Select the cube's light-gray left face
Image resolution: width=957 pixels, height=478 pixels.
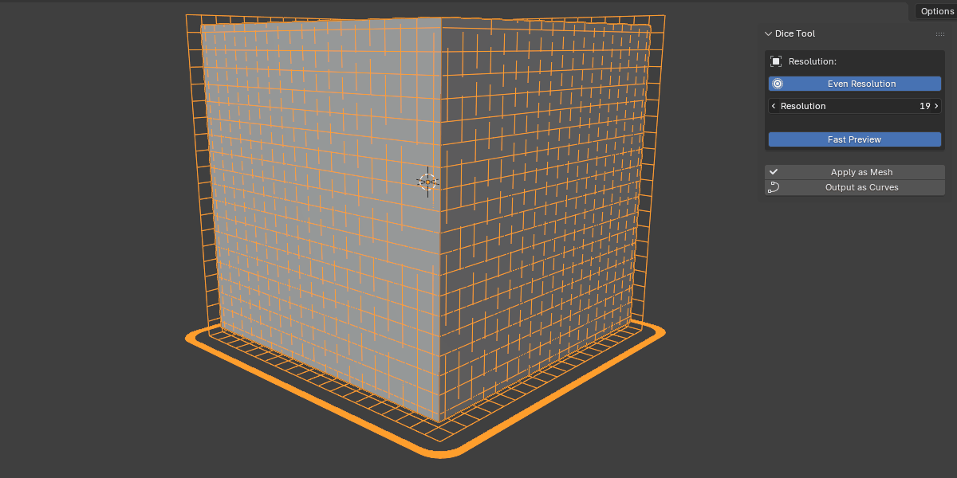click(319, 215)
